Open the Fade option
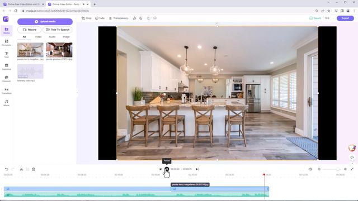 point(100,18)
